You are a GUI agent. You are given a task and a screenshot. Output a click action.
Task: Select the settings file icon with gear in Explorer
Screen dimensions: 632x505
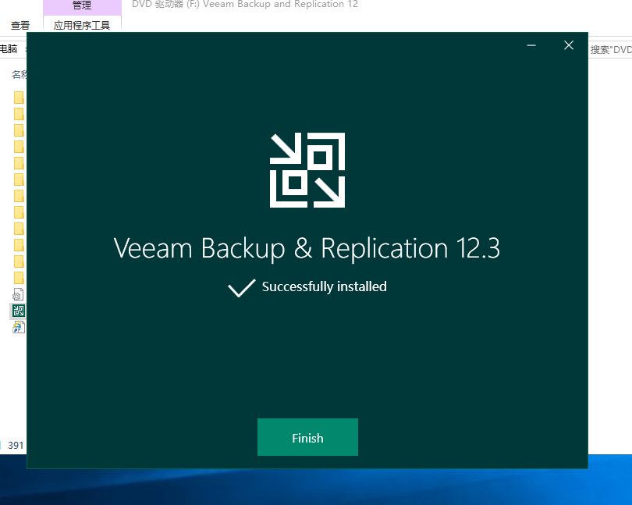(18, 294)
